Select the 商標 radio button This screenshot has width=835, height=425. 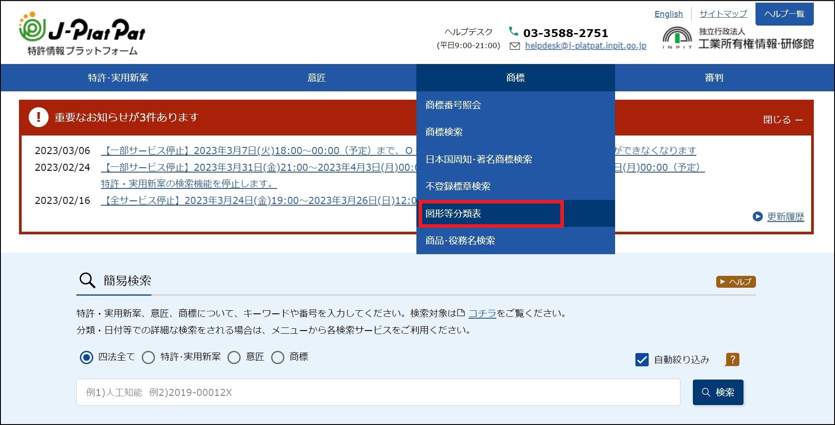pos(278,357)
